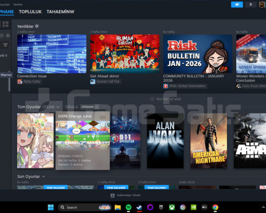The height and width of the screenshot is (213, 266).
Task: Click the Yeni bir raf ekle button
Action: click(x=166, y=99)
